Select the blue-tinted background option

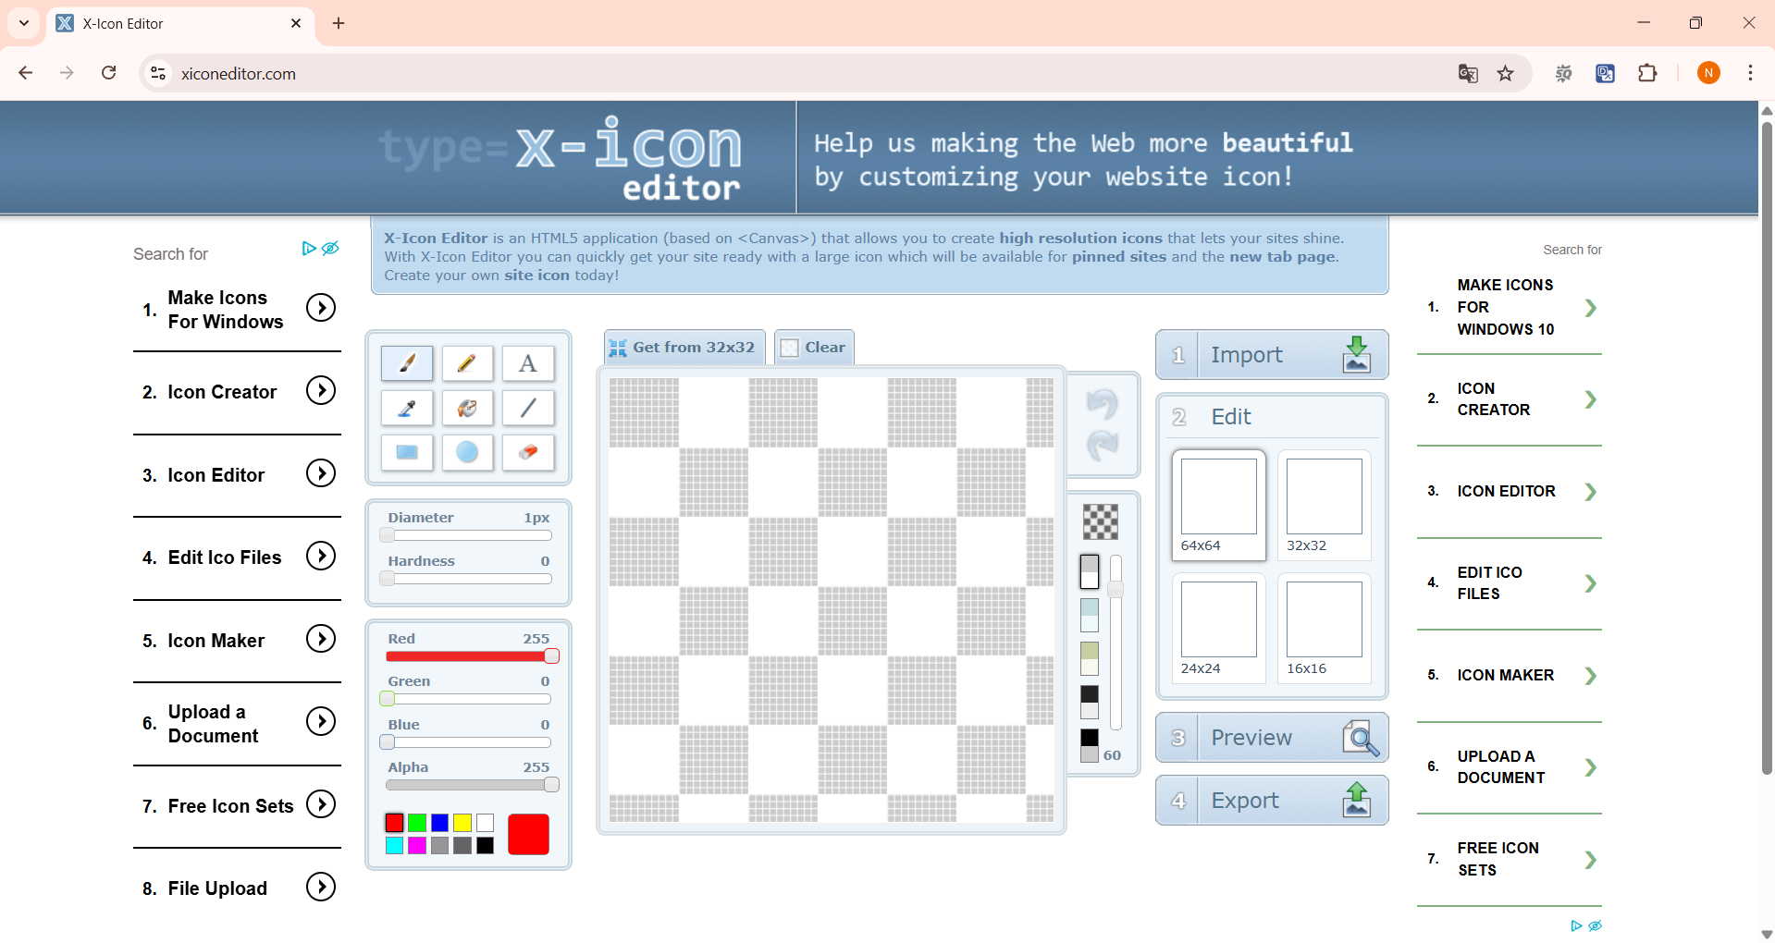point(1090,615)
